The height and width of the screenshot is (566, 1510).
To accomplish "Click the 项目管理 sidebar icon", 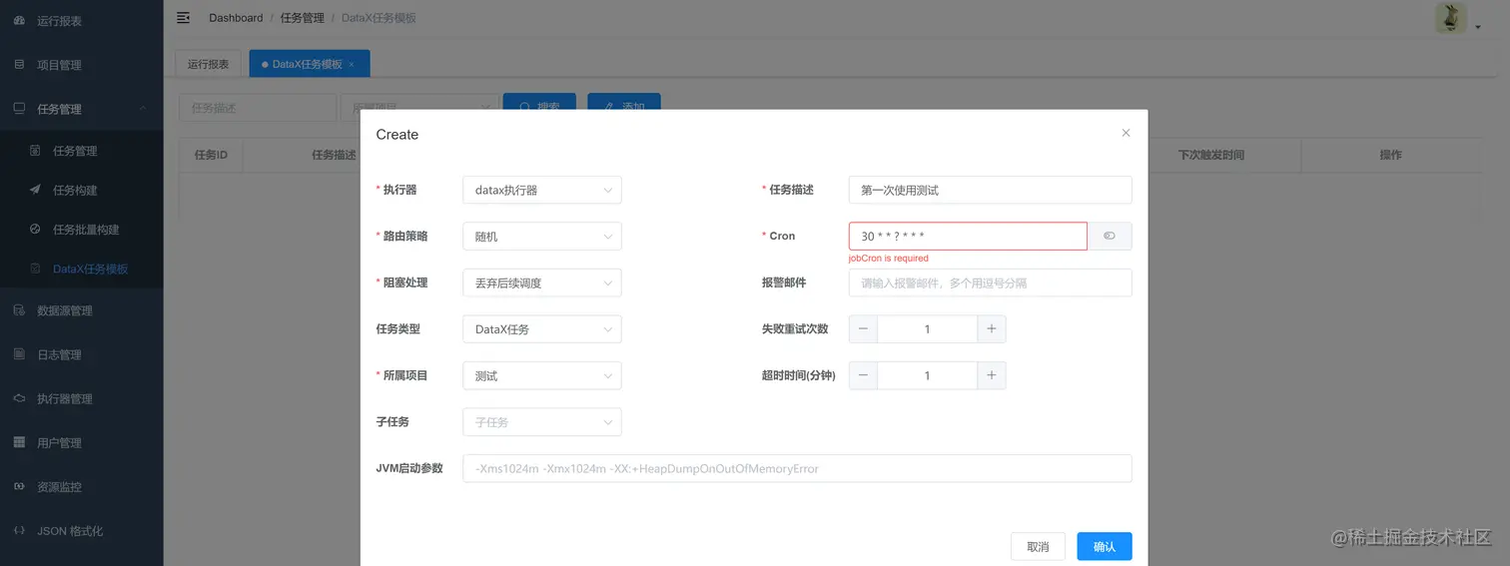I will [19, 64].
